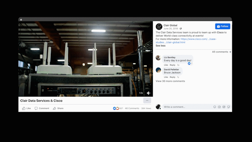Collapse the post text with See less
The width and height of the screenshot is (252, 142).
tap(160, 46)
